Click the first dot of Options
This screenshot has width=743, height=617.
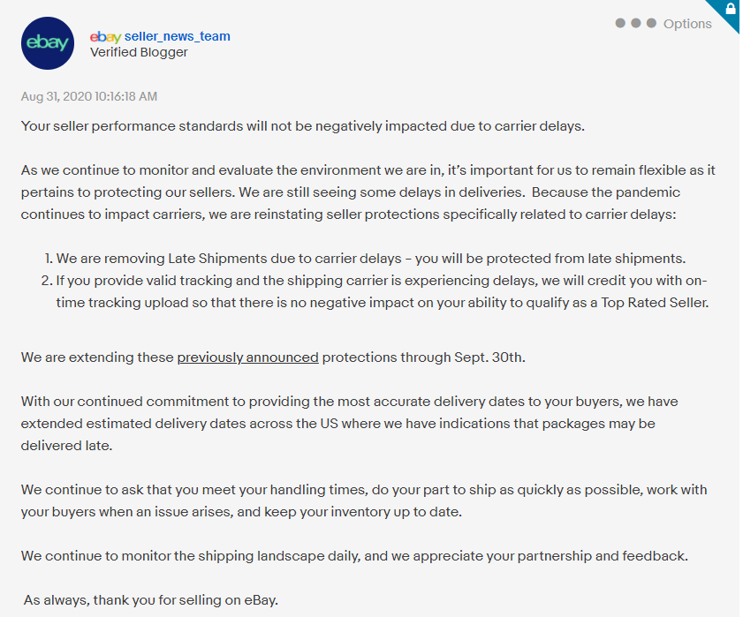(620, 23)
